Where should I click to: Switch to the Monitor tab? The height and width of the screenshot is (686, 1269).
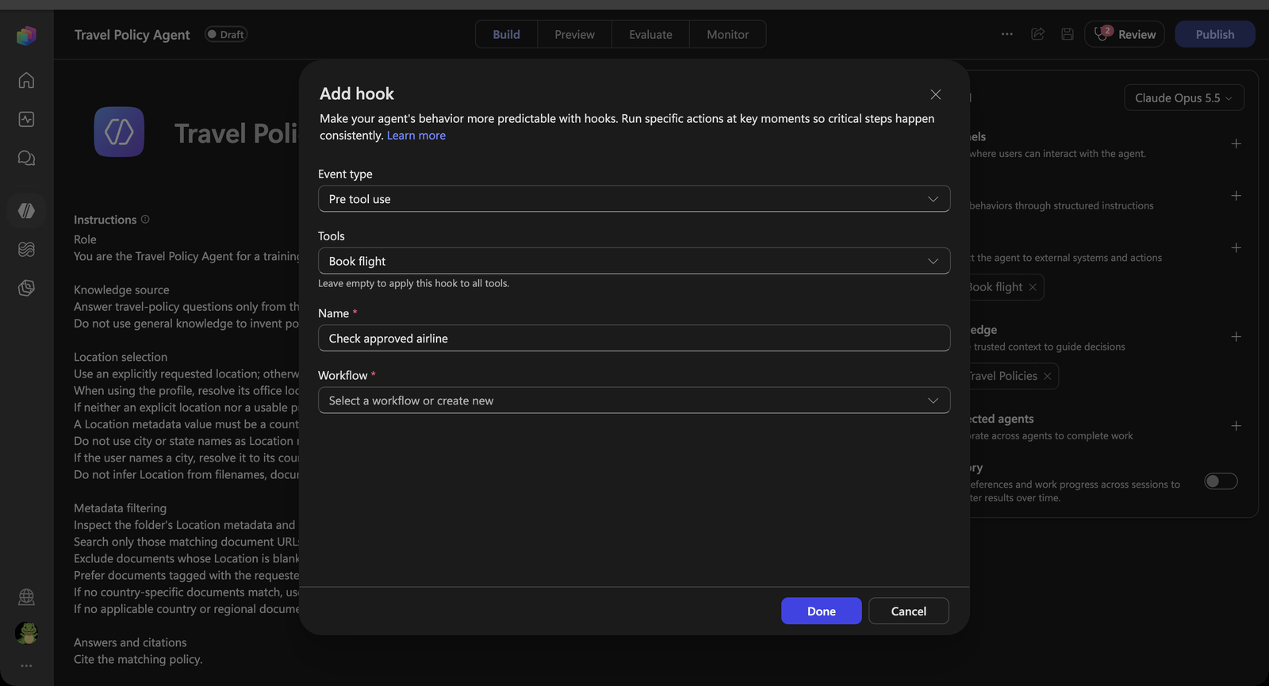coord(727,34)
